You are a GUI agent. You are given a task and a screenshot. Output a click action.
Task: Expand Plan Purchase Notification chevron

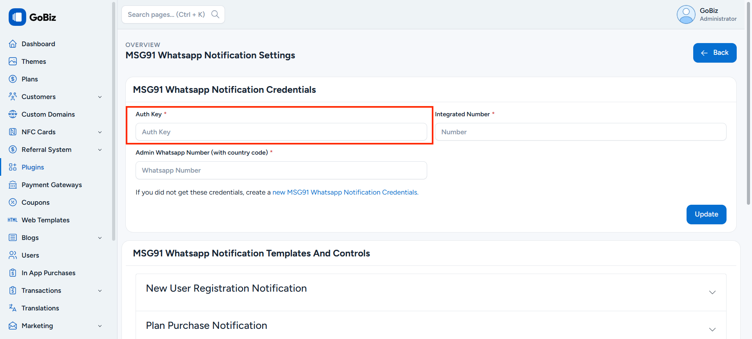[712, 330]
